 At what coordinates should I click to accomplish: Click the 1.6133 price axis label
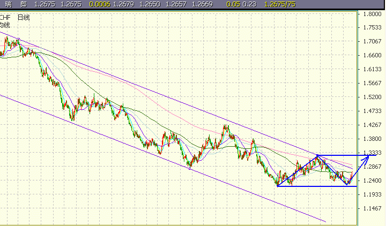click(x=372, y=69)
